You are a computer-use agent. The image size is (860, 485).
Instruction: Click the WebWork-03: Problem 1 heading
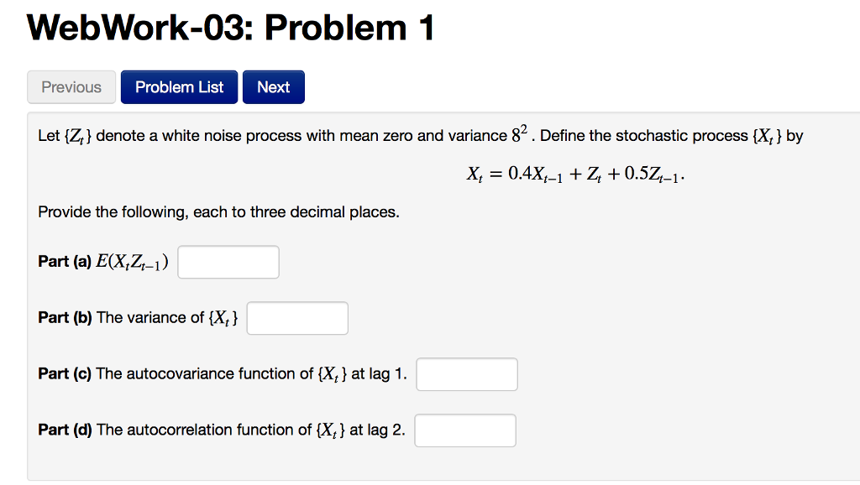tap(231, 29)
